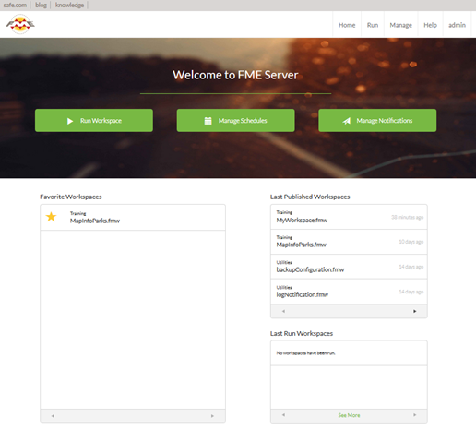Open the Home menu
The width and height of the screenshot is (476, 430).
point(347,25)
